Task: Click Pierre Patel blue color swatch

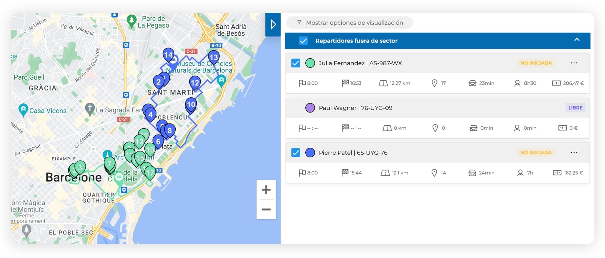Action: coord(310,153)
